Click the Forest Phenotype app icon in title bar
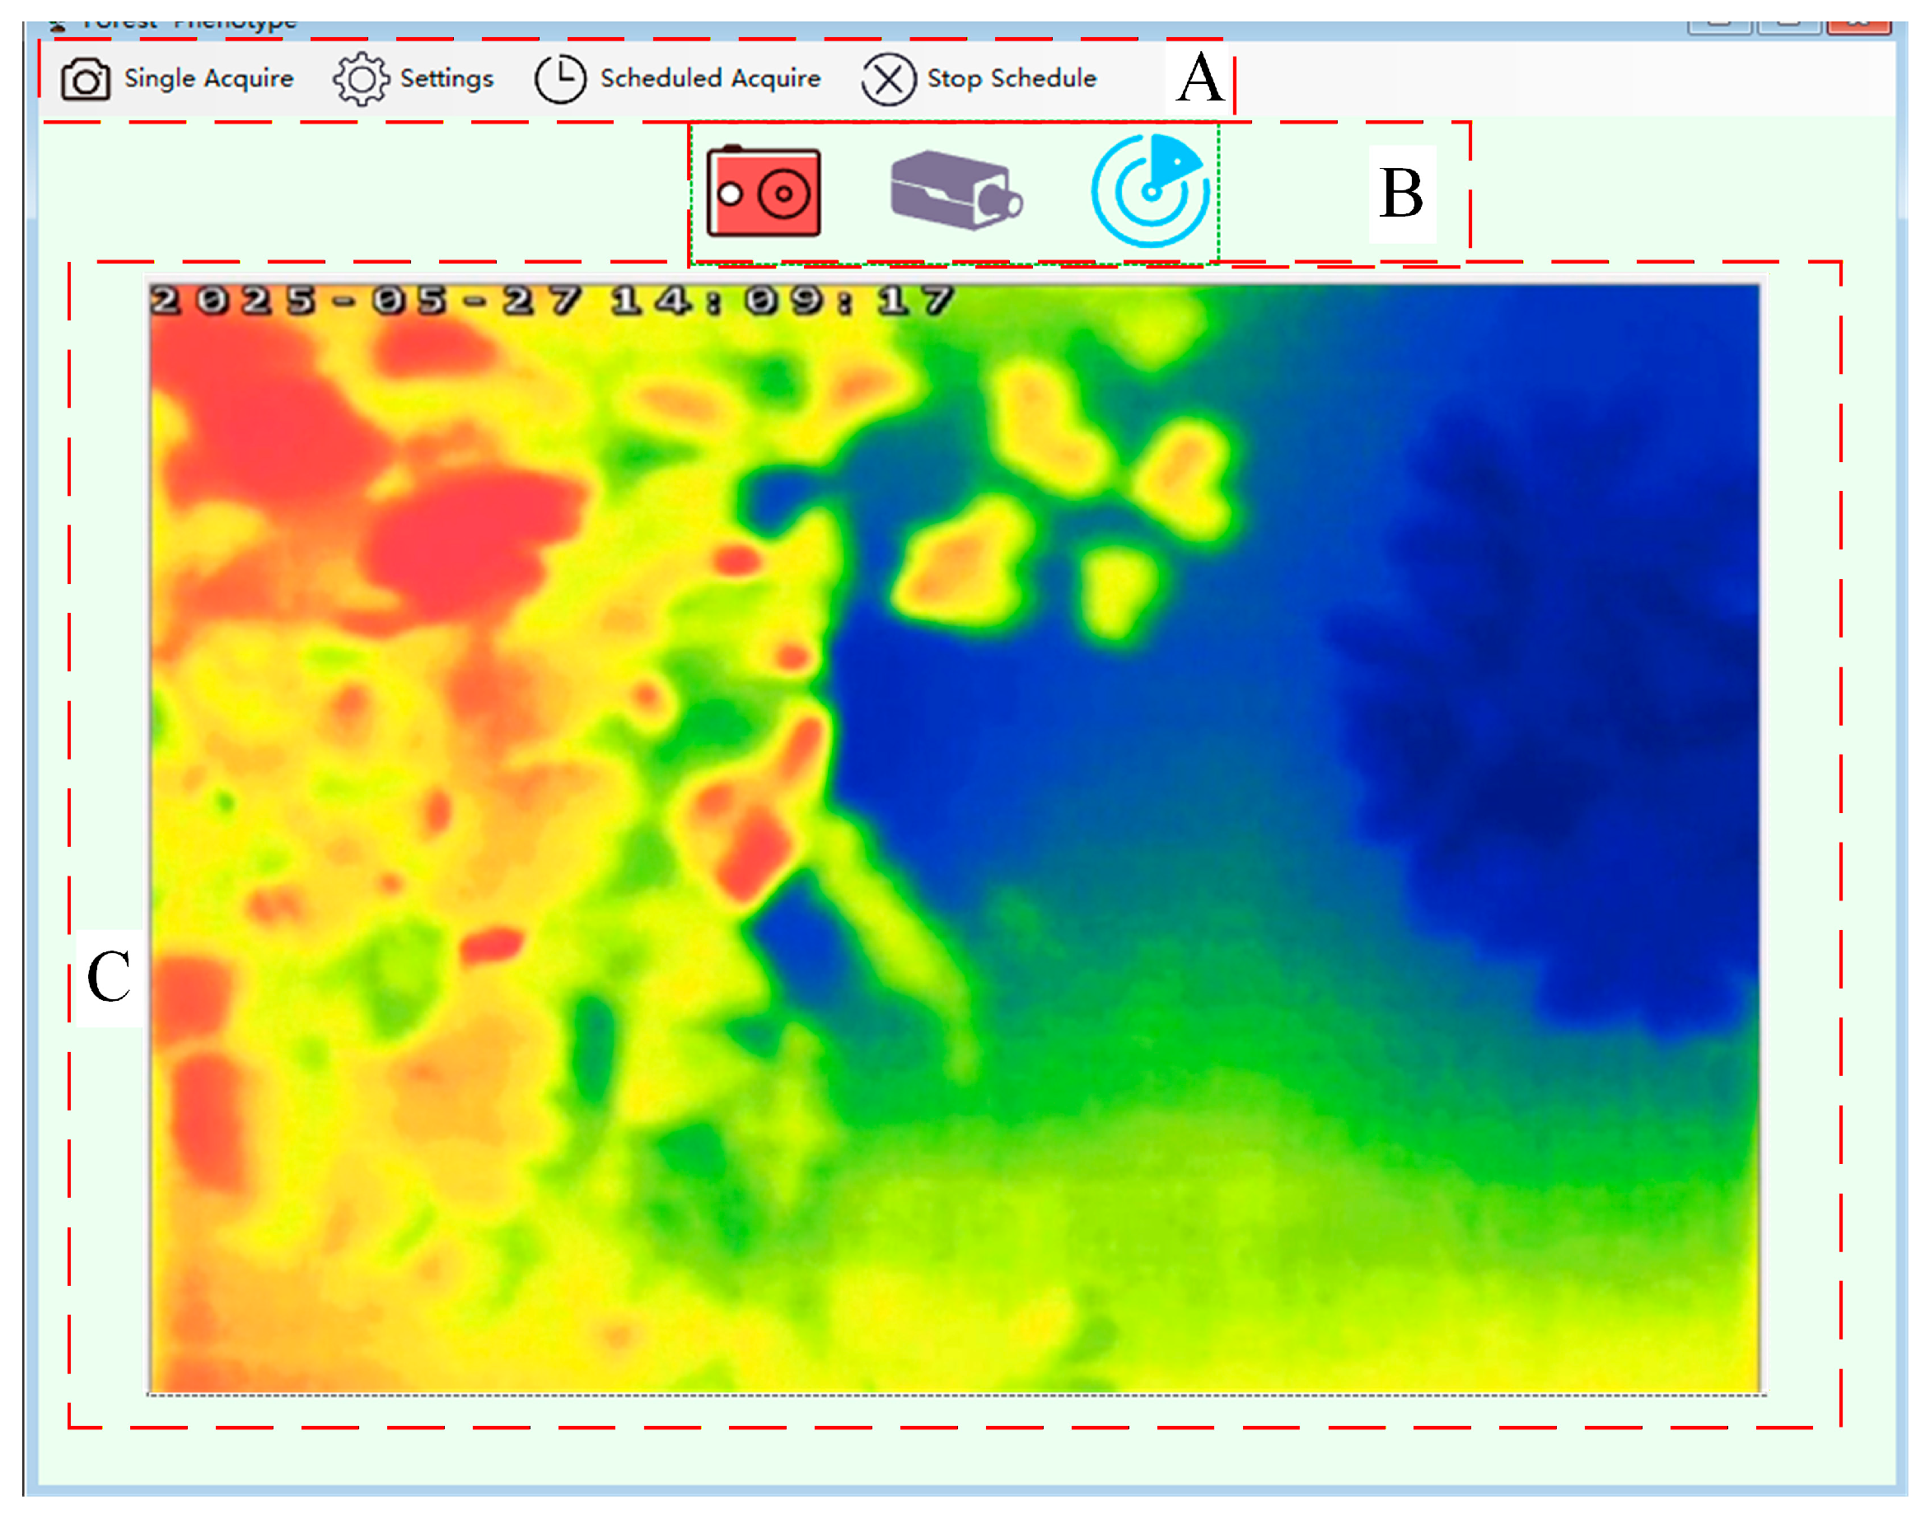This screenshot has height=1519, width=1930. point(57,25)
